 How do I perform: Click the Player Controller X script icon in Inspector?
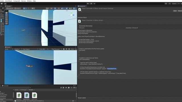[x=80, y=9]
